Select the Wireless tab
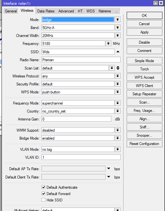 pyautogui.click(x=27, y=11)
